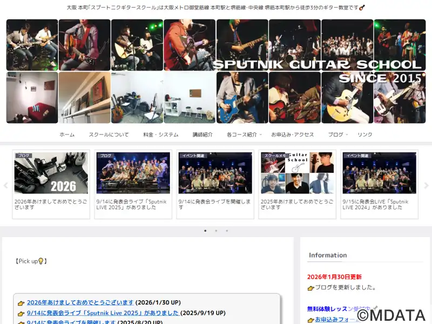Image resolution: width=432 pixels, height=324 pixels.
Task: Open the Sputnik LIVE 2025 recital card
Action: pyautogui.click(x=133, y=173)
